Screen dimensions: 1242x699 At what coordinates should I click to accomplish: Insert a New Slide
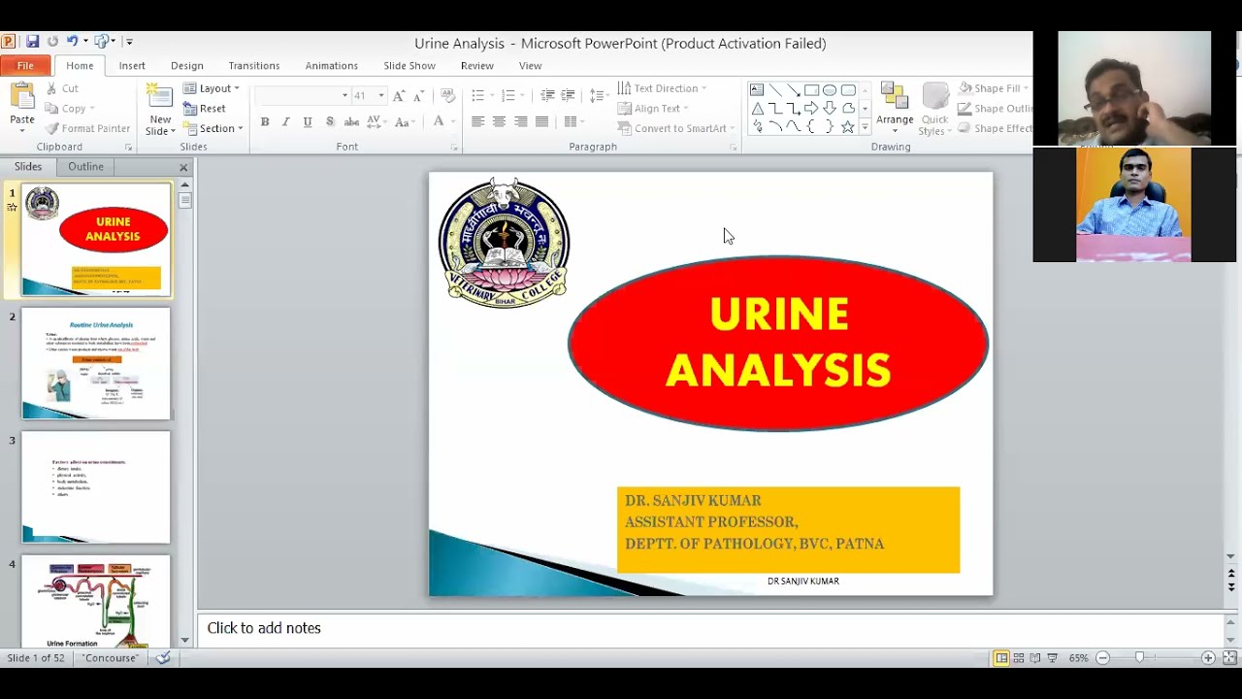[160, 110]
